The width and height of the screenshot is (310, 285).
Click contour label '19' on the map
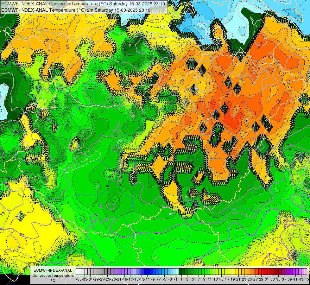[178, 39]
